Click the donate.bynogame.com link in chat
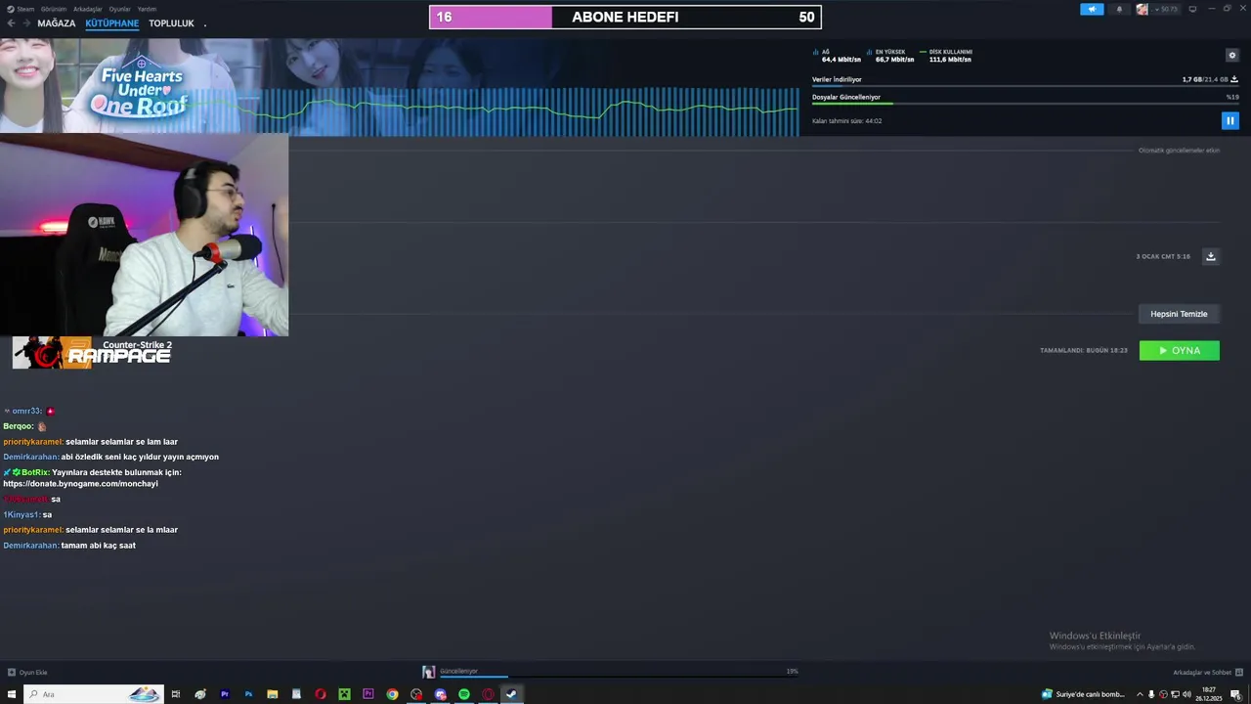1251x704 pixels. pos(80,484)
